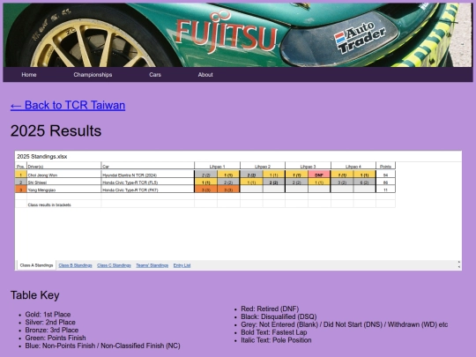Open the Teams' Standings sheet

click(x=152, y=265)
